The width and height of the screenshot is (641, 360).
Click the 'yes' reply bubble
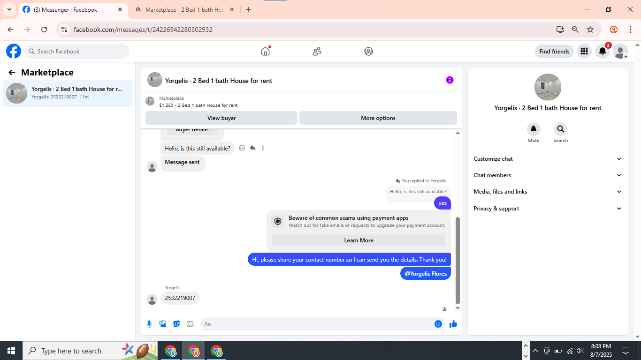click(x=443, y=203)
